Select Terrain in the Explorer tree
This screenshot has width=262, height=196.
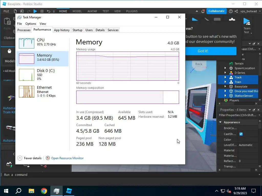click(239, 64)
